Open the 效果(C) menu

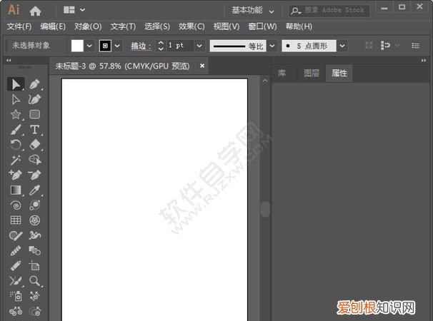pos(191,26)
